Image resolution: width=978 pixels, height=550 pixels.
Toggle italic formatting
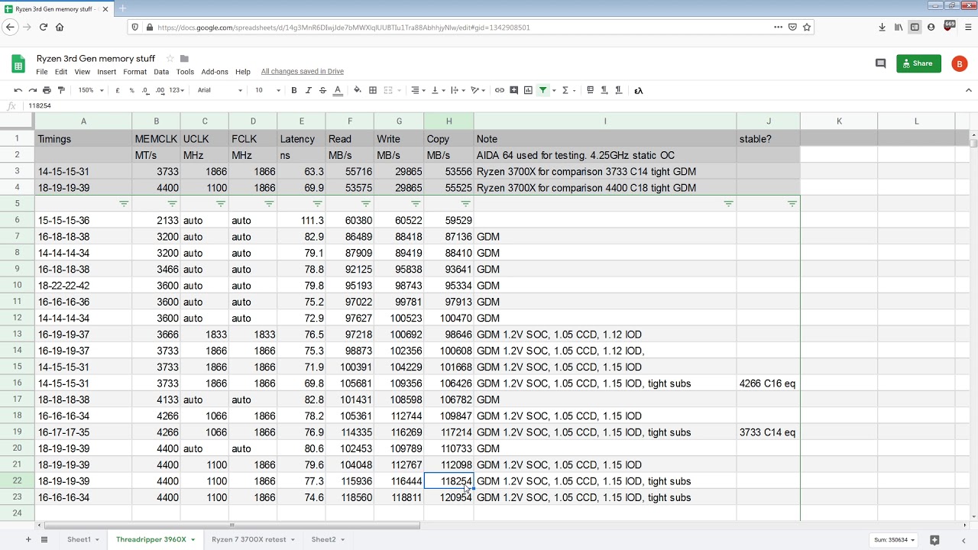(x=308, y=90)
